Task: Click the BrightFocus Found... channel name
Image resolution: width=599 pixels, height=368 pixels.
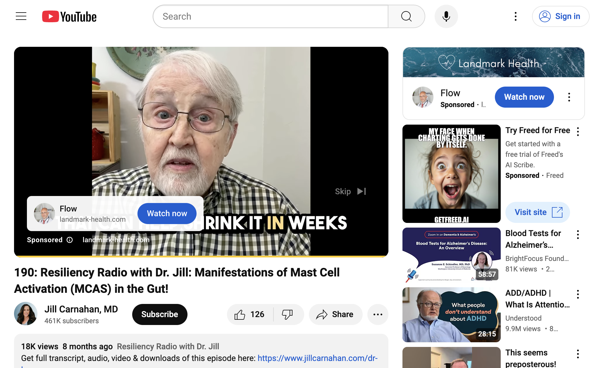Action: pyautogui.click(x=537, y=259)
